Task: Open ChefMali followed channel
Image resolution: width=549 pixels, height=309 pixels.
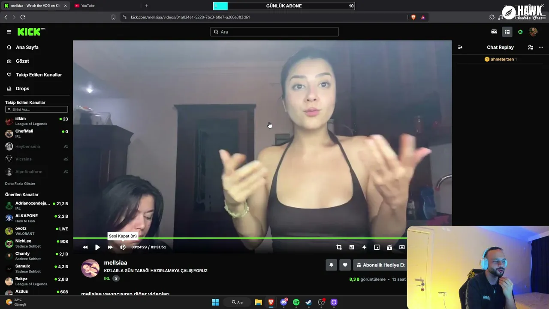Action: 36,133
